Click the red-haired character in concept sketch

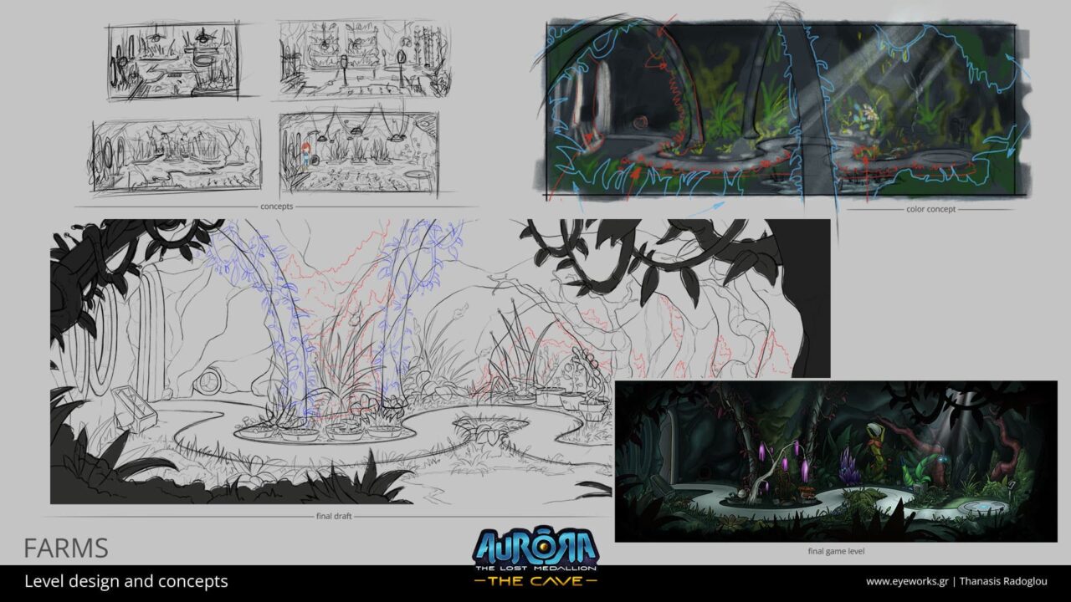306,154
